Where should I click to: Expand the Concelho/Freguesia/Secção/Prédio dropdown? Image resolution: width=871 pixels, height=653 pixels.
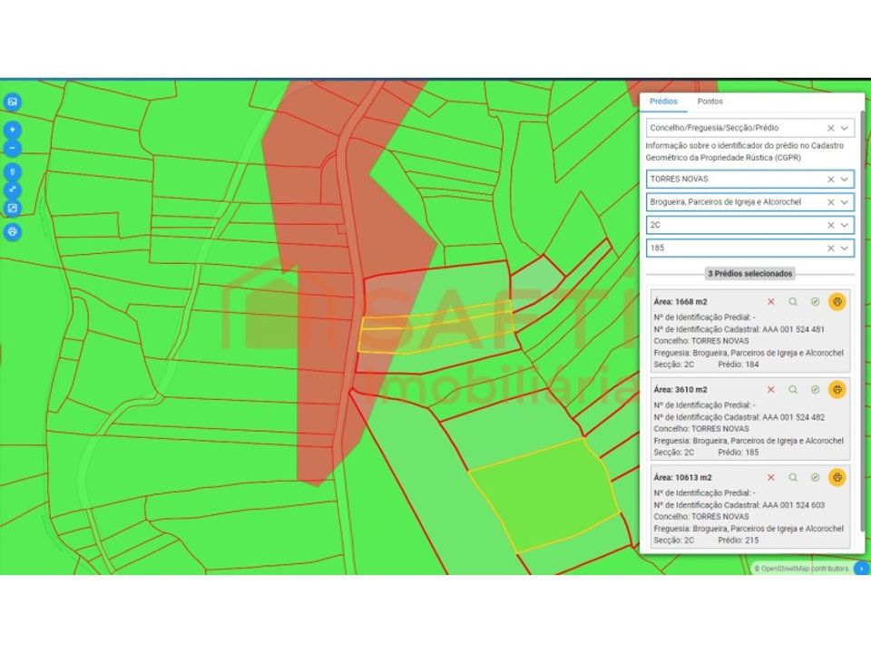(845, 128)
